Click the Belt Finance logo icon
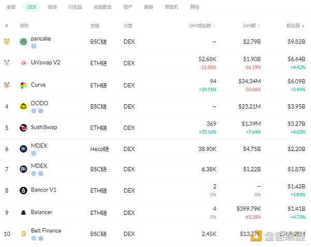Image resolution: width=311 pixels, height=247 pixels. click(x=23, y=234)
